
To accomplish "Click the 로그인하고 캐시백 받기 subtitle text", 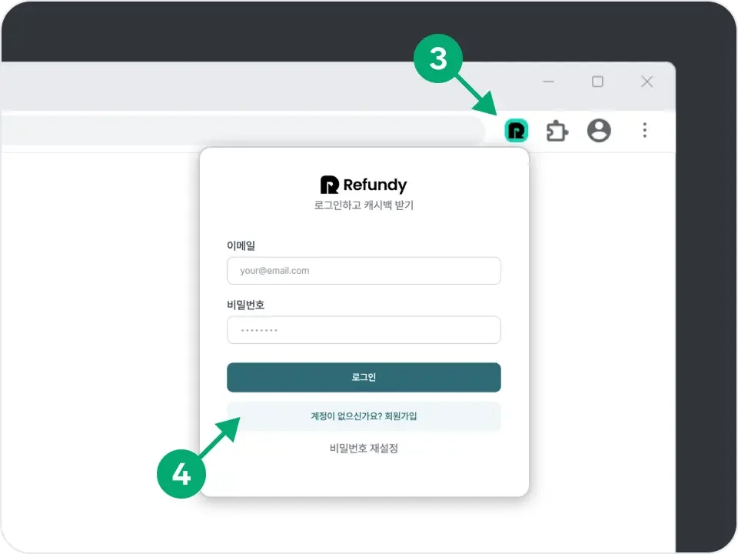I will coord(364,205).
